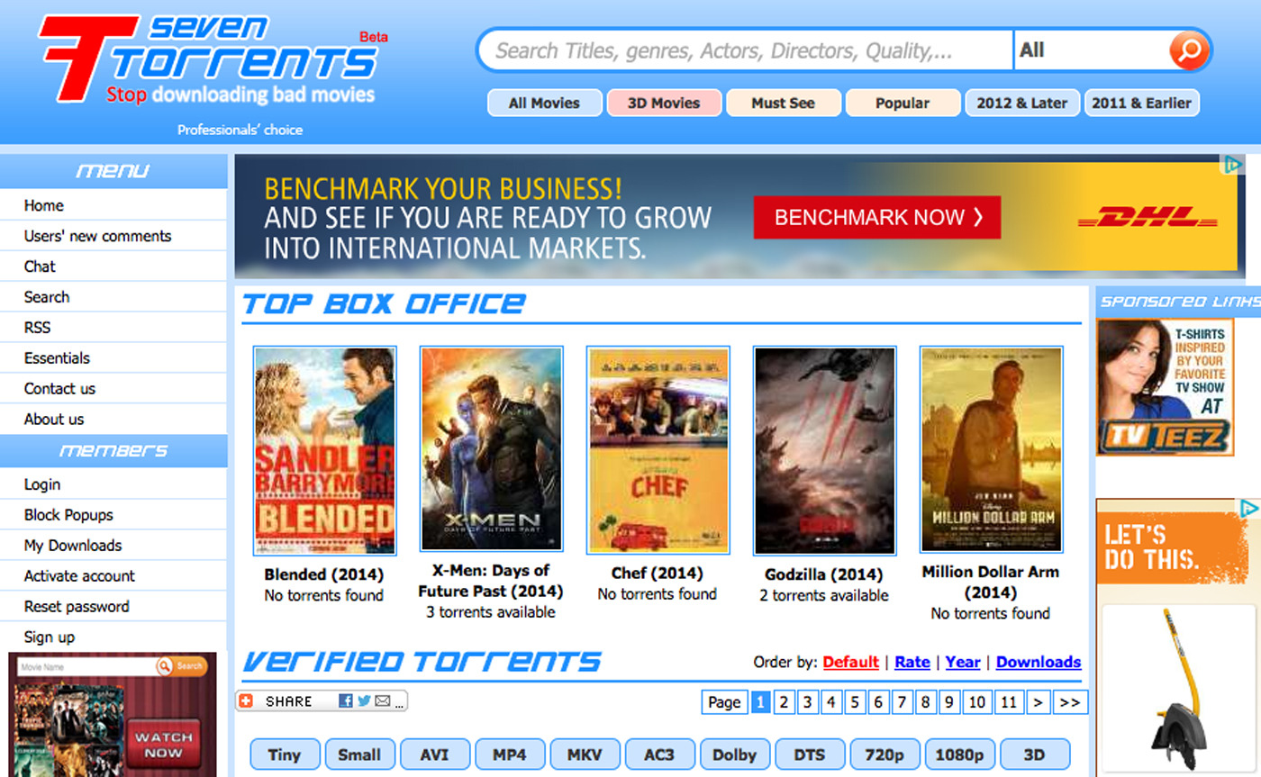
Task: Open Chat from the Menu sidebar
Action: tap(40, 267)
